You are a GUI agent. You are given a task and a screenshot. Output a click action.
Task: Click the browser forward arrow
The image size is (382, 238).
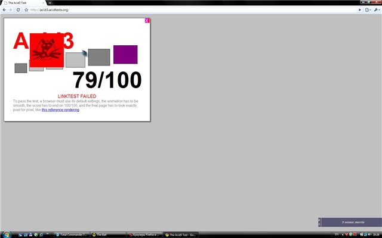click(x=11, y=10)
